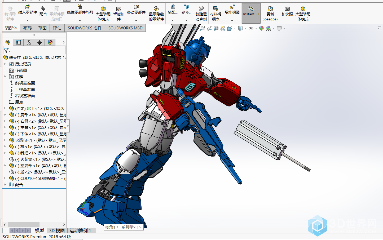Image resolution: width=383 pixels, height=240 pixels.
Task: Click Take Snapshot (拍快照) camera icon
Action: [x=287, y=9]
